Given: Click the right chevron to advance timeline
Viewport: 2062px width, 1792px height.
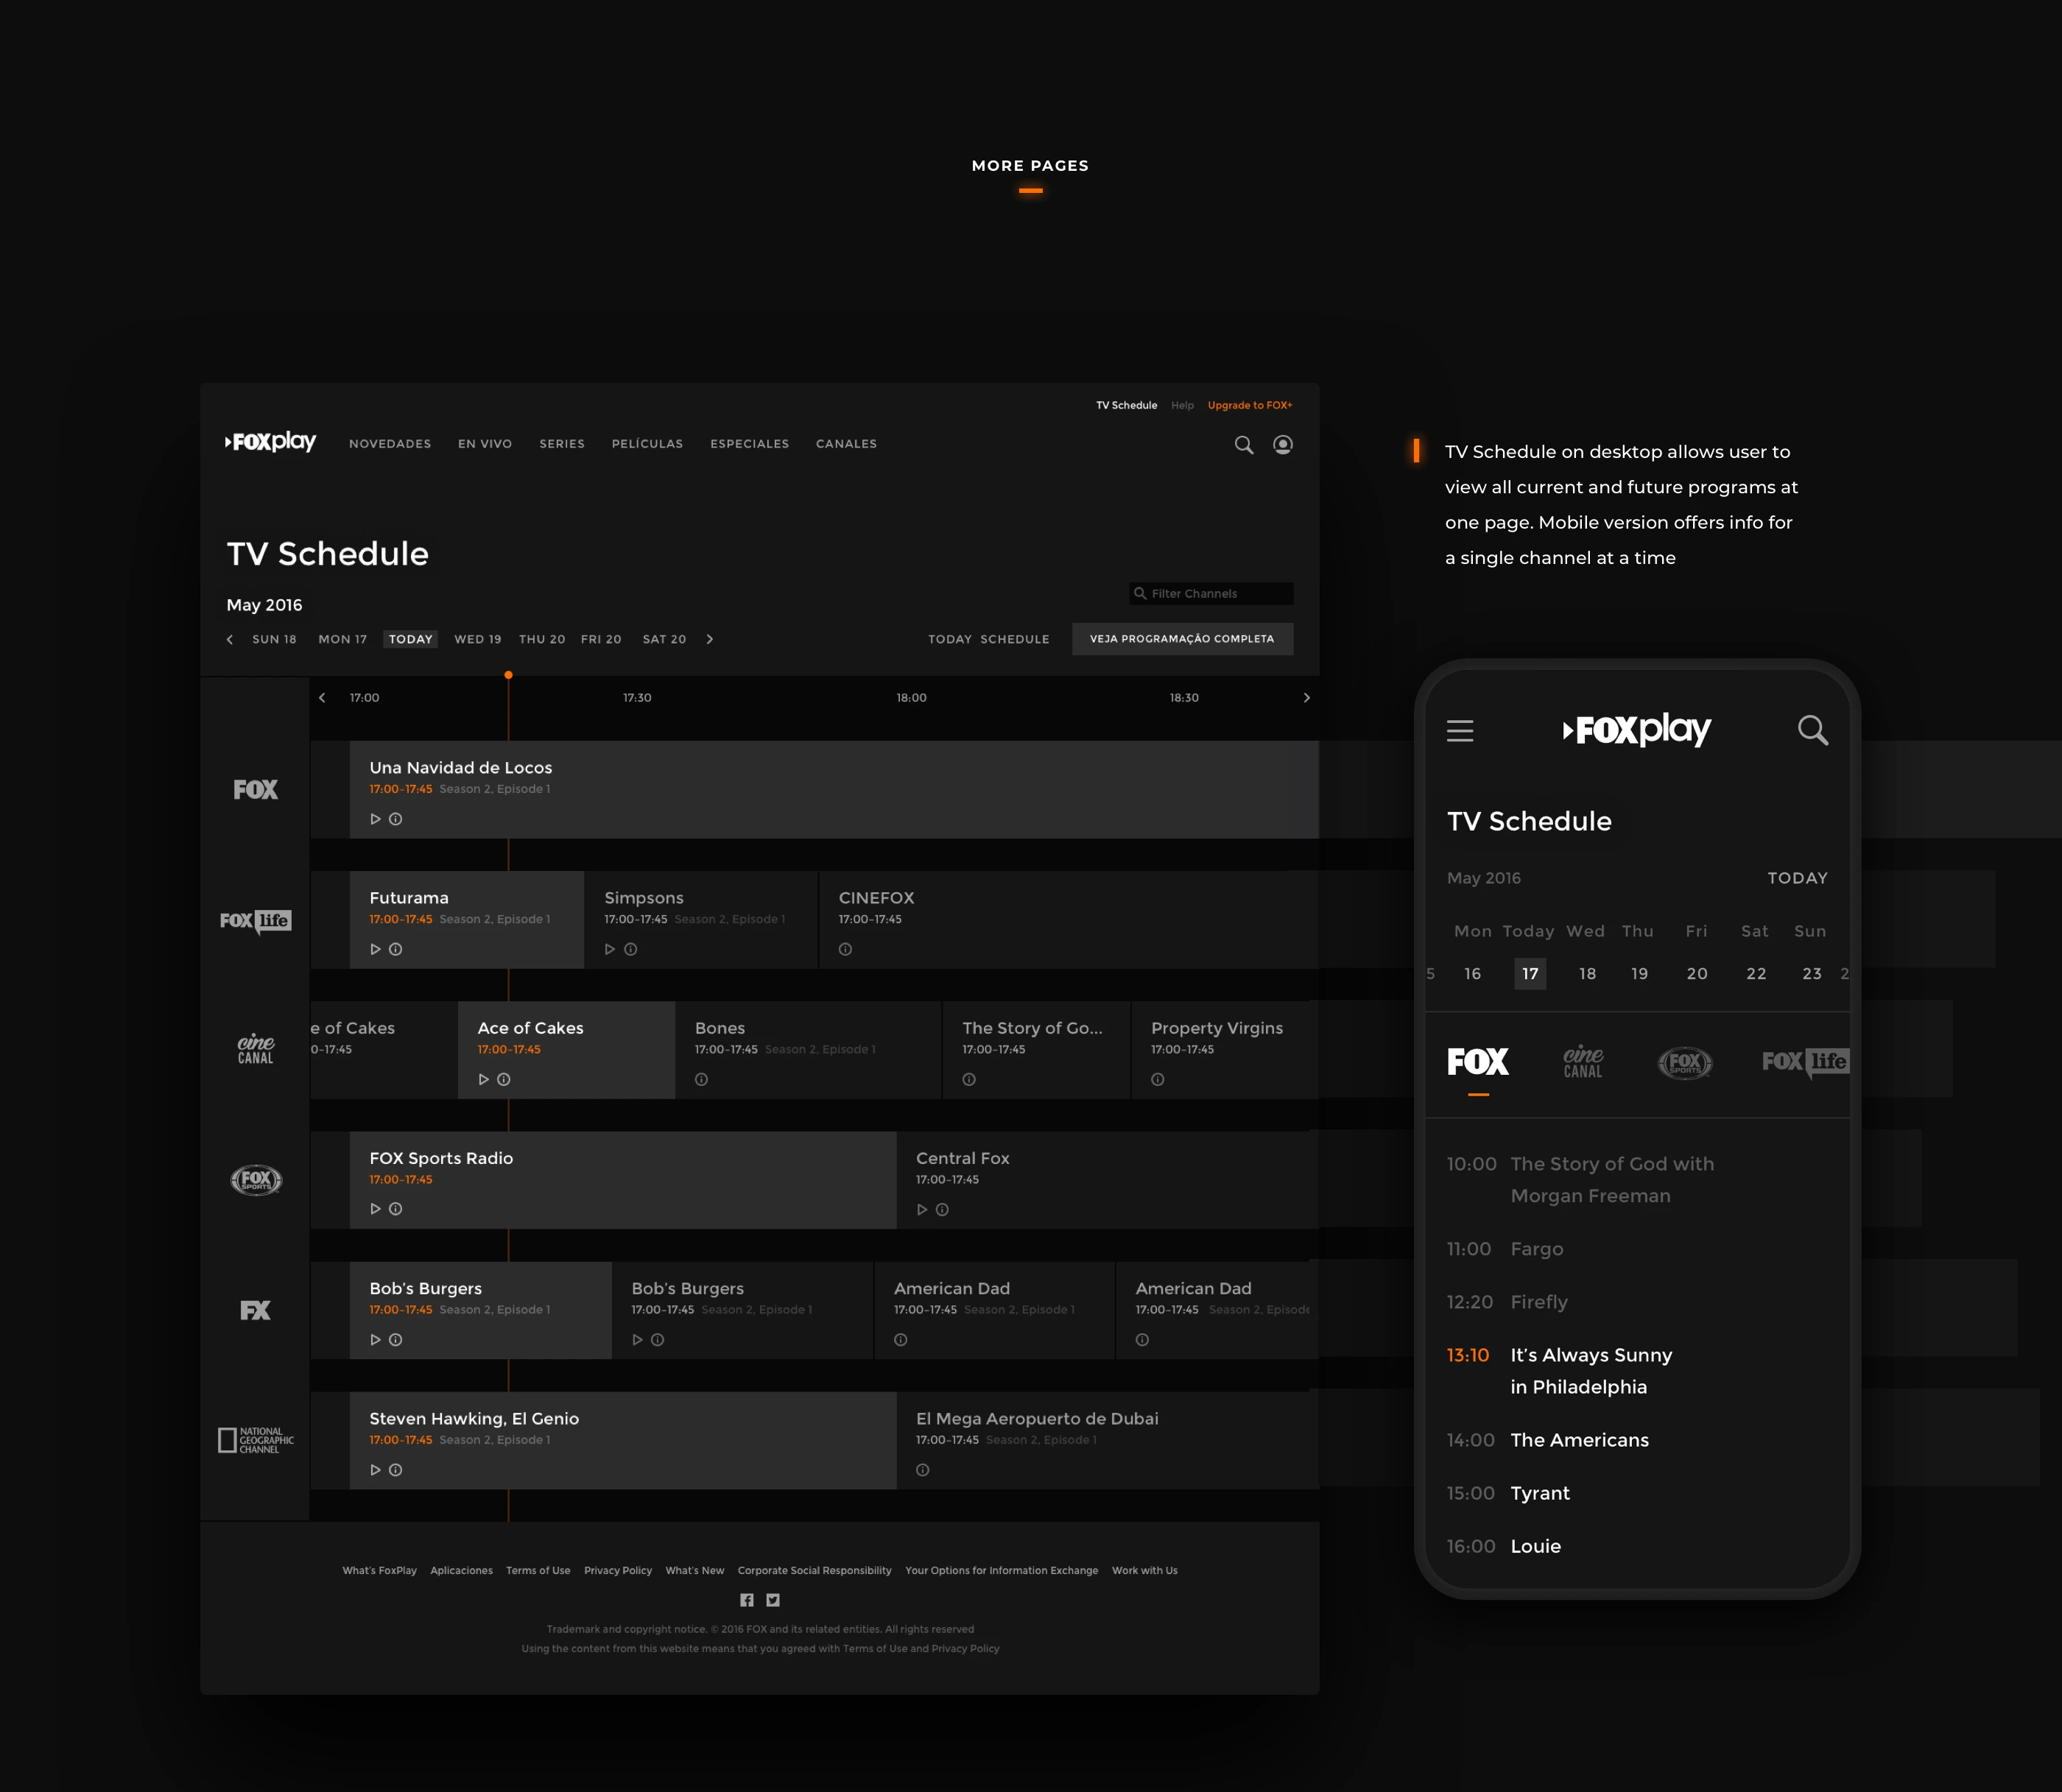Looking at the screenshot, I should (1307, 697).
